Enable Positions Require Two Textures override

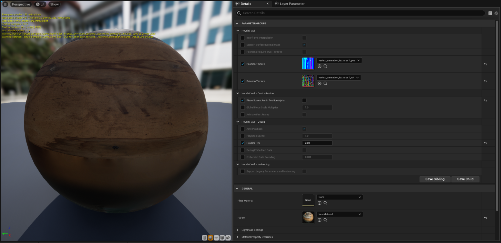click(243, 52)
